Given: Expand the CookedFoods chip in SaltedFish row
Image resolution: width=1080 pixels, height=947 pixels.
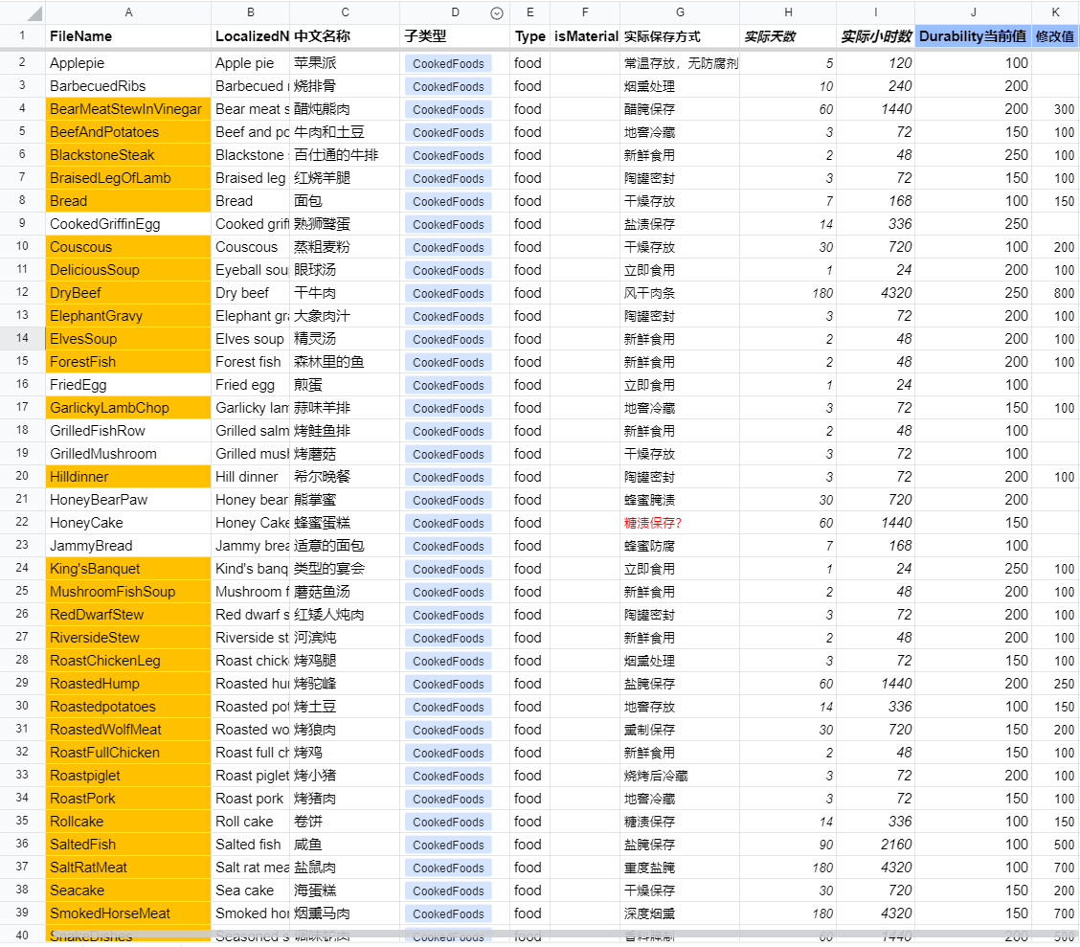Looking at the screenshot, I should [x=448, y=846].
